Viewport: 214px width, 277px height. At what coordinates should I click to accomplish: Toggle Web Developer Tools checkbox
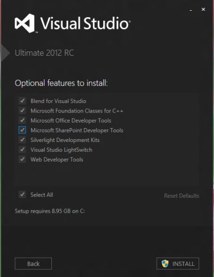coord(22,159)
